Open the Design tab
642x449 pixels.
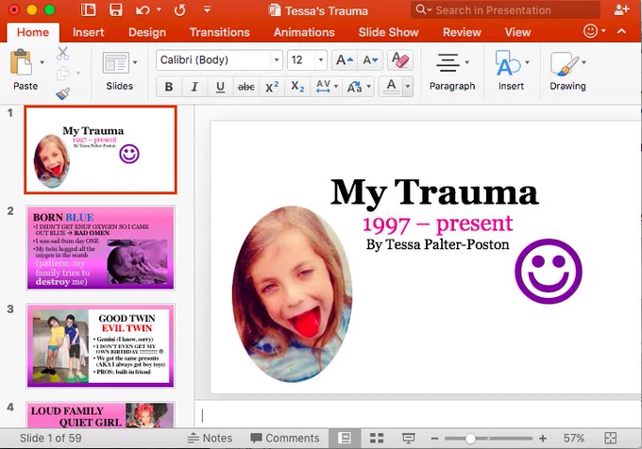(147, 32)
